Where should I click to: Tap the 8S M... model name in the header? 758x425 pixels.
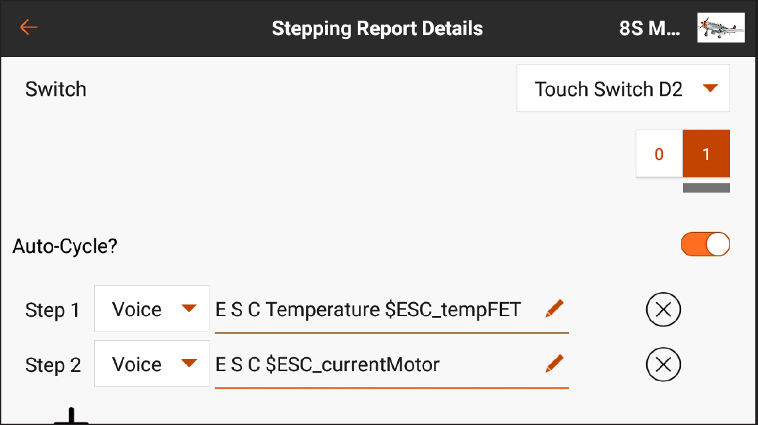(650, 28)
